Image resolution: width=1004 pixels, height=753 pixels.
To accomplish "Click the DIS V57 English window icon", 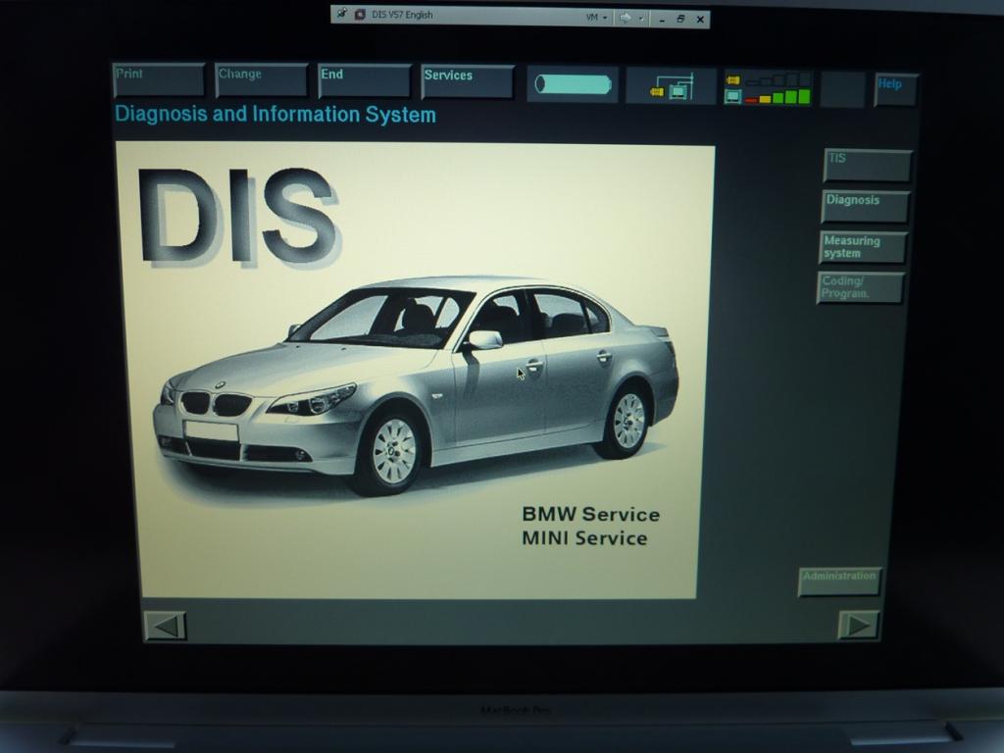I will coord(360,14).
